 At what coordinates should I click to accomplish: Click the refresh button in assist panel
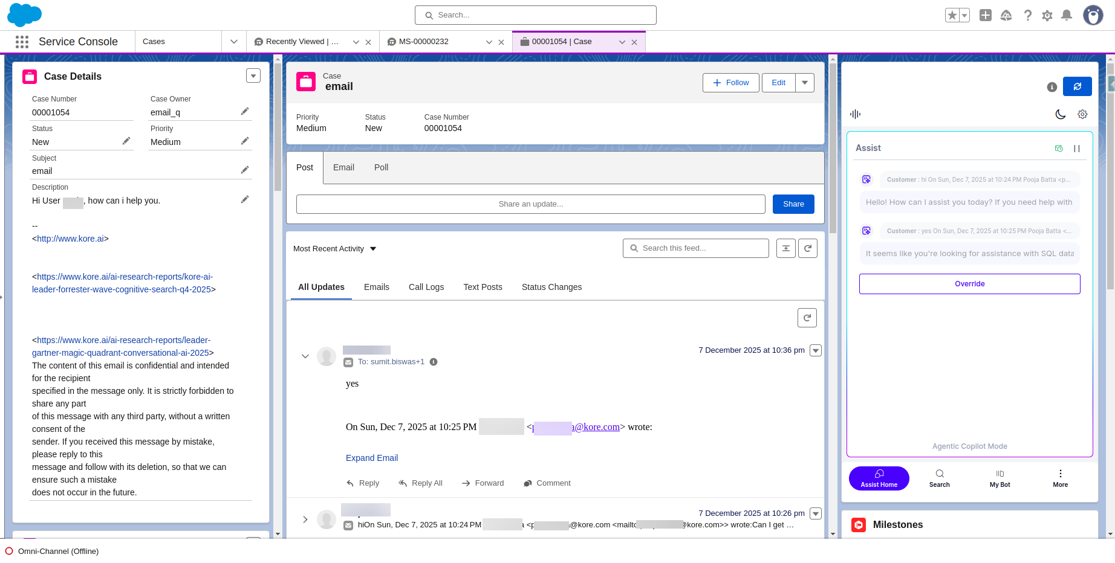tap(1077, 86)
